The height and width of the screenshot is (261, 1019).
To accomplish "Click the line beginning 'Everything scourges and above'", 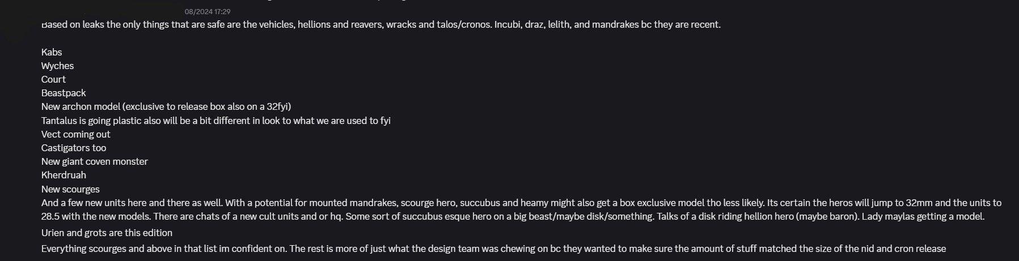I will [493, 249].
